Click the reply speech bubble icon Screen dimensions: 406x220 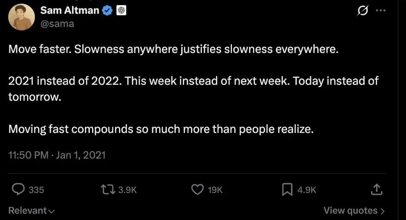pyautogui.click(x=19, y=190)
